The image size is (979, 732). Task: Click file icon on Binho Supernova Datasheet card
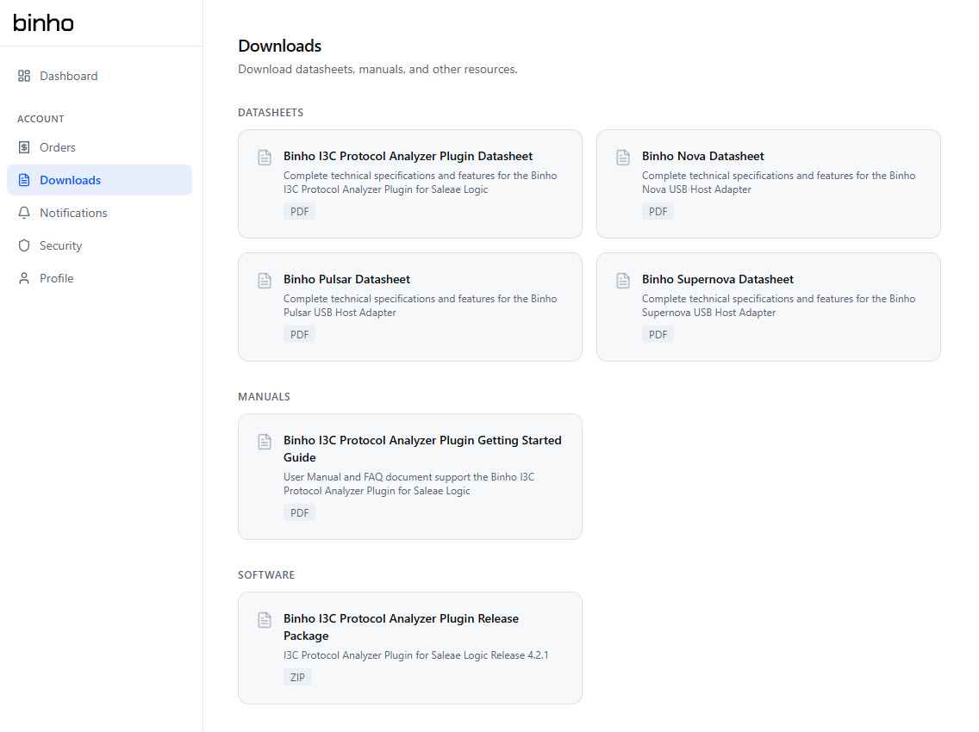(623, 280)
